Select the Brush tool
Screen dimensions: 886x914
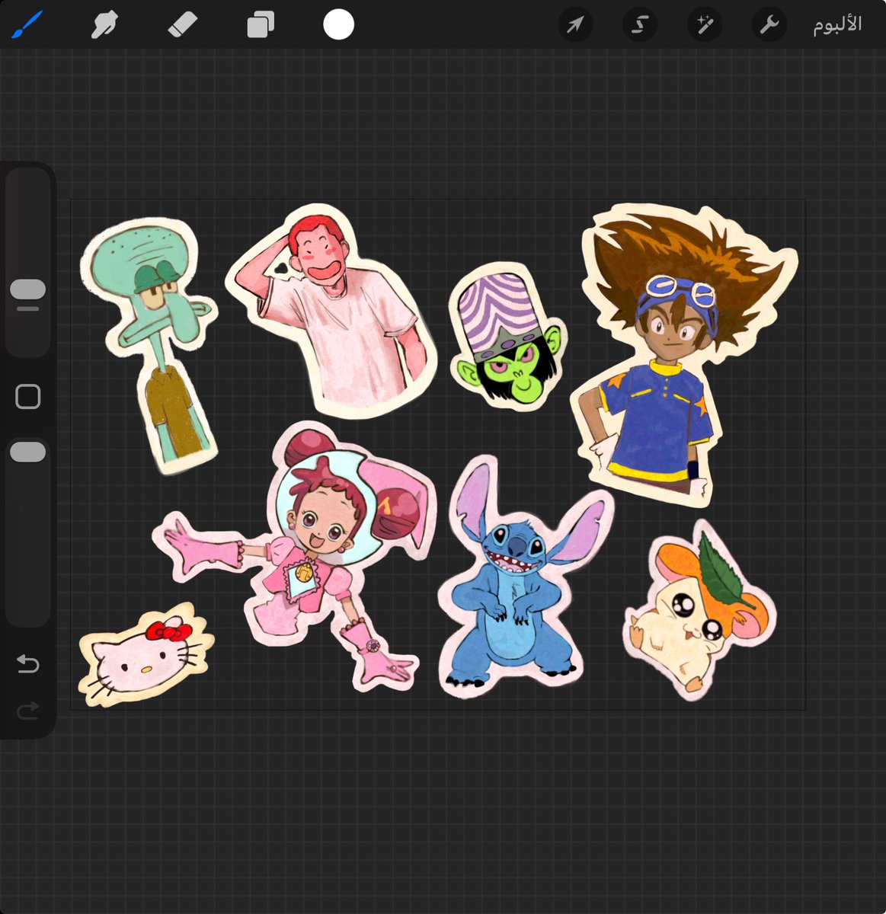tap(27, 24)
